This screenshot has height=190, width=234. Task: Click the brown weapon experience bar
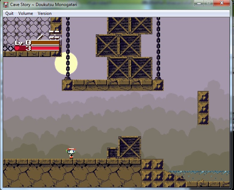[45, 42]
